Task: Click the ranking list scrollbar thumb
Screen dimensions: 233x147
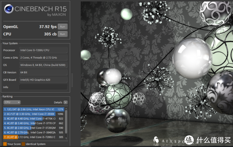Action: coord(66,122)
